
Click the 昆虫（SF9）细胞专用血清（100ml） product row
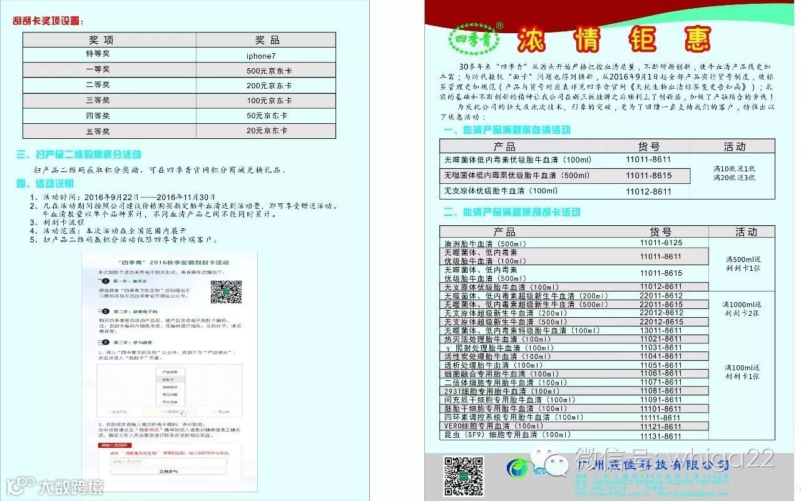[x=574, y=435]
